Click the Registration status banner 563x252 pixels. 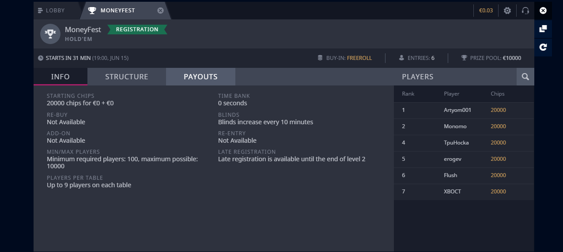coord(137,30)
